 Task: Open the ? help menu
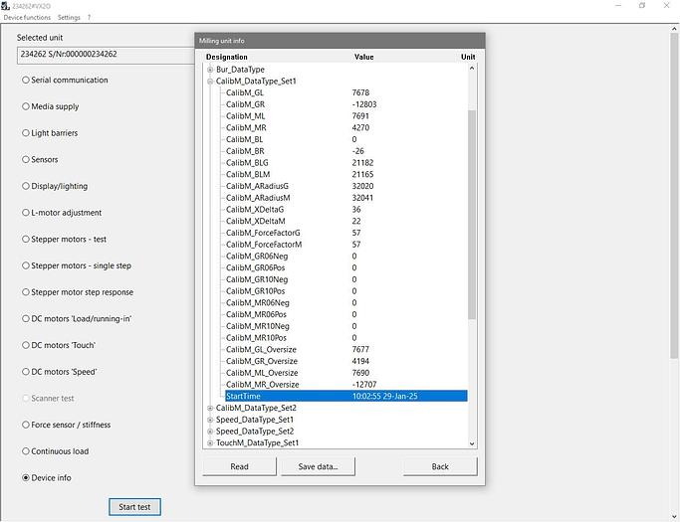coord(89,18)
